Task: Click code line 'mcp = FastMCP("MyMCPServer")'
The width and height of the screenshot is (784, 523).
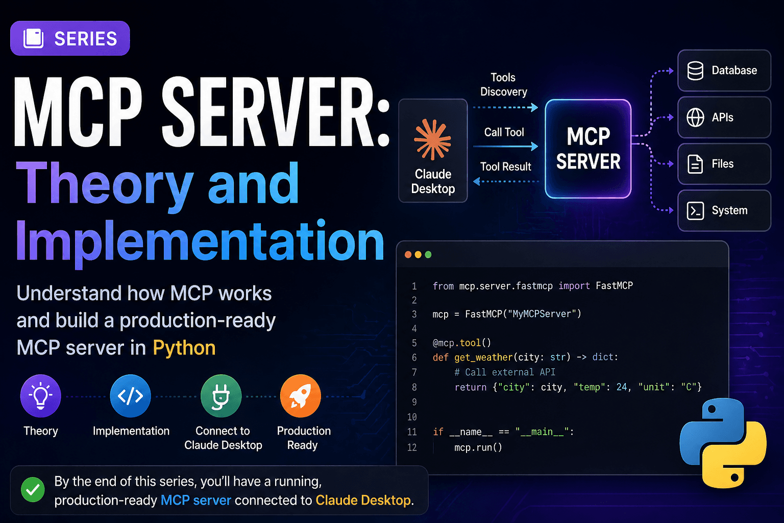Action: click(507, 314)
